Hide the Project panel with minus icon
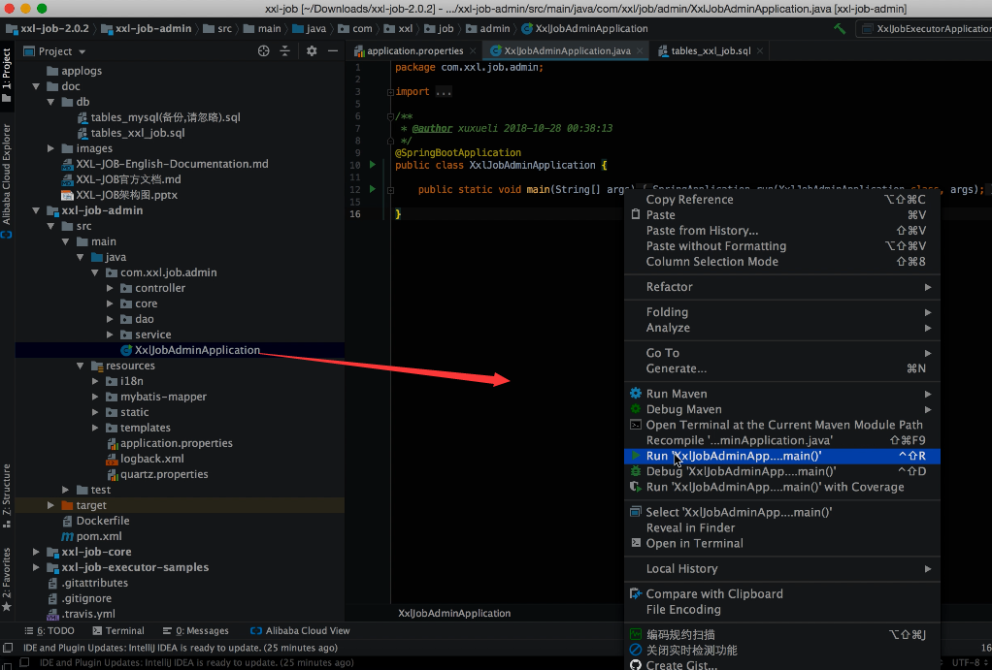This screenshot has width=992, height=670. [333, 51]
